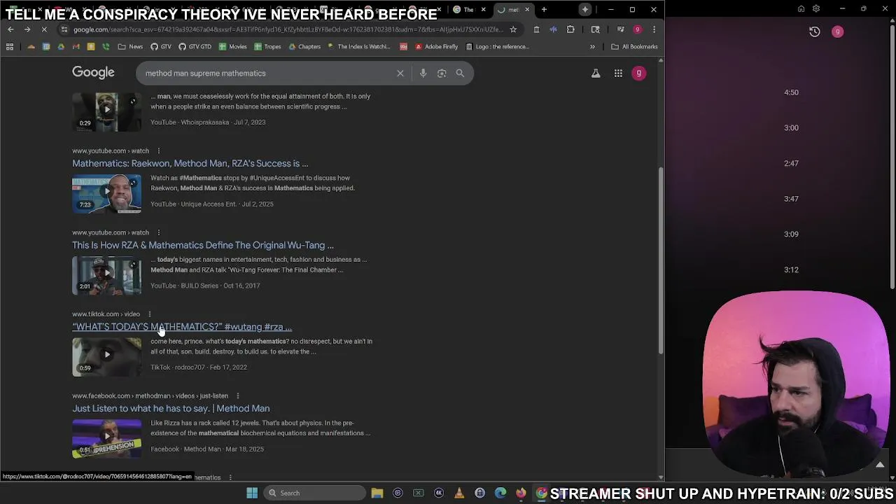Open Microsoft Edge from taskbar
This screenshot has height=504, width=896.
coord(500,493)
